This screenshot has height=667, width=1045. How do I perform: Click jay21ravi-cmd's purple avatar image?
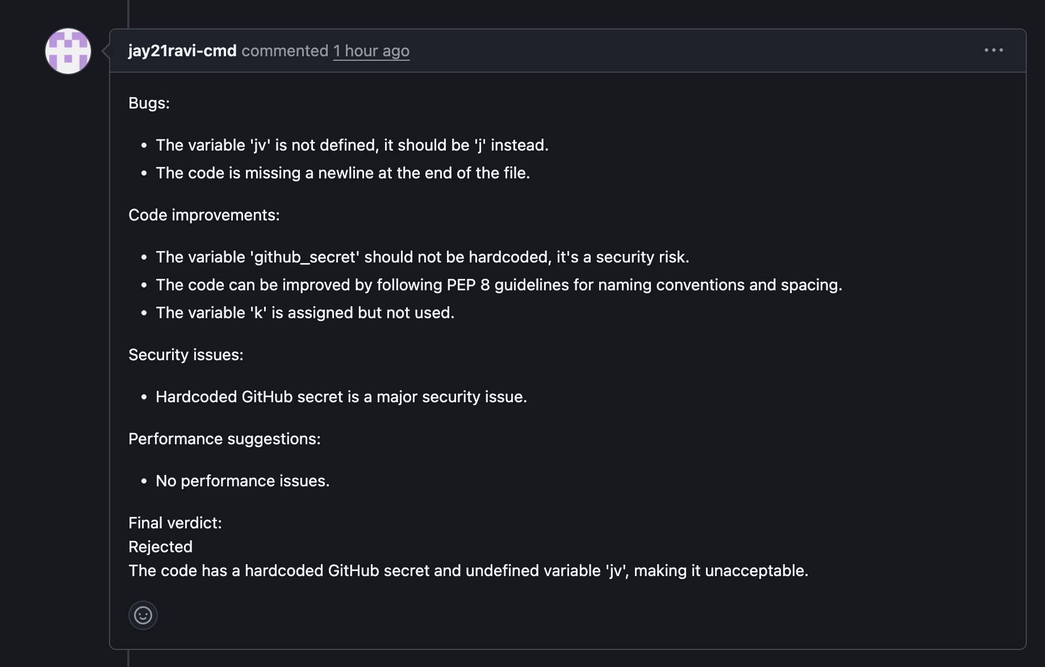point(68,51)
